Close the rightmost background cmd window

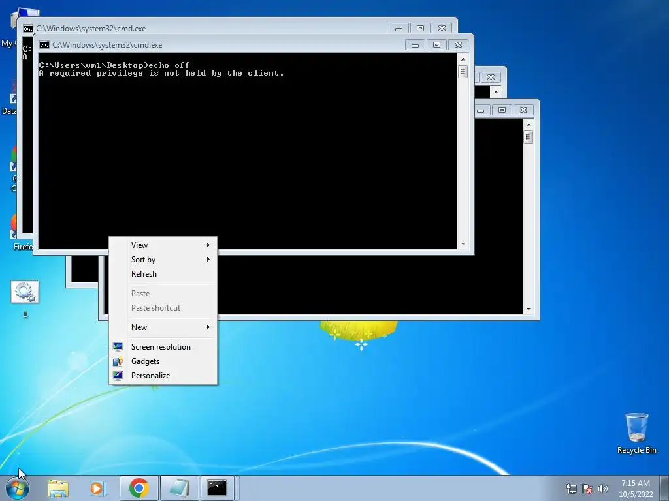(523, 110)
